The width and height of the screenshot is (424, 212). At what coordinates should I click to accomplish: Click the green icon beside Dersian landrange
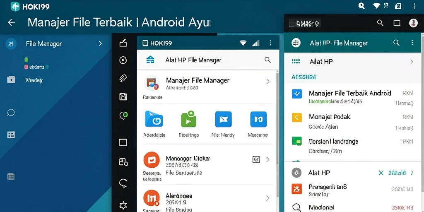coord(296,141)
